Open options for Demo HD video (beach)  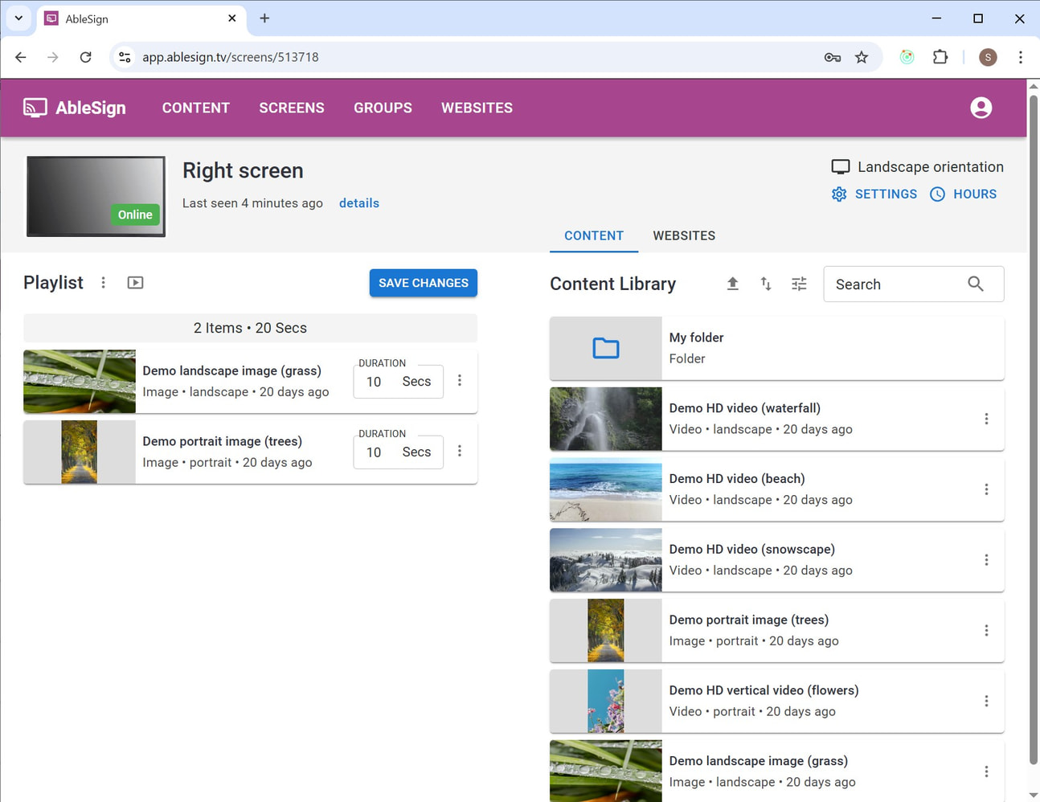pos(986,489)
